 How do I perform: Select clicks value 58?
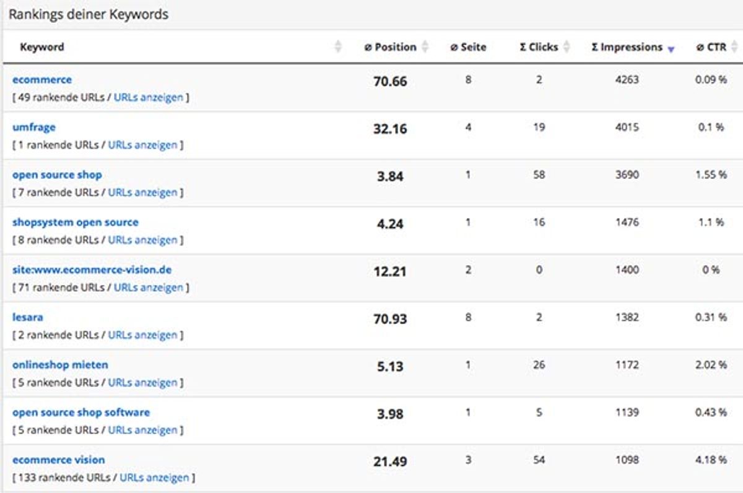tap(539, 175)
